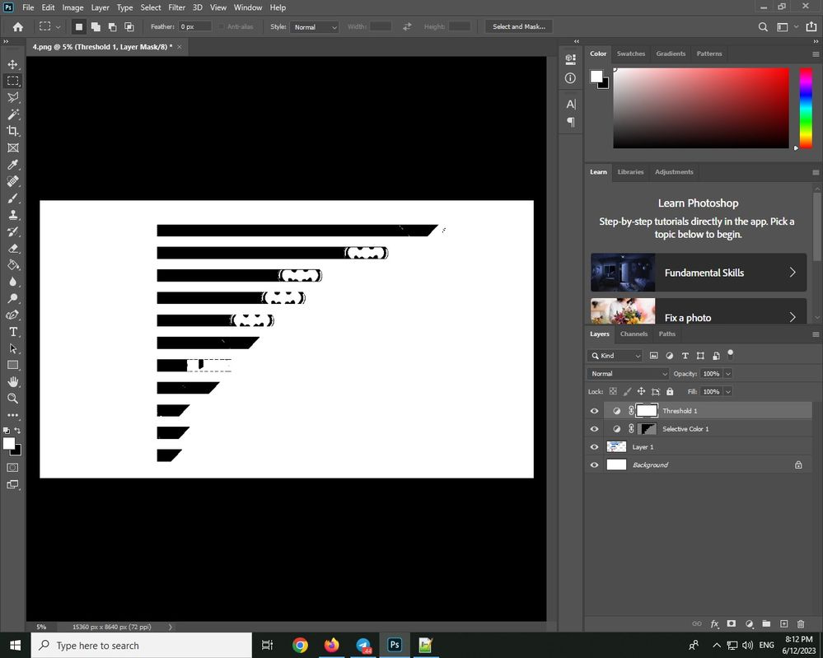
Task: Click the Home icon in options bar
Action: click(x=18, y=26)
